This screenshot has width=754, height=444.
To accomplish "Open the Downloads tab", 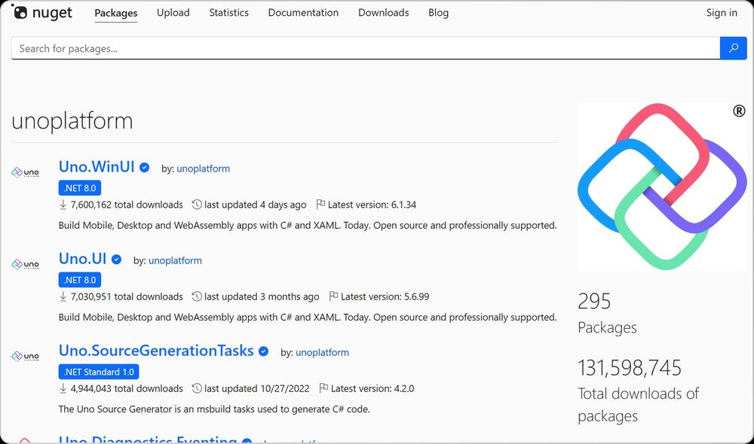I will [x=384, y=13].
